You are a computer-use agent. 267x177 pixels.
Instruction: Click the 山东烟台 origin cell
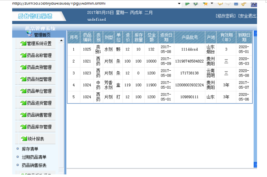211,49
